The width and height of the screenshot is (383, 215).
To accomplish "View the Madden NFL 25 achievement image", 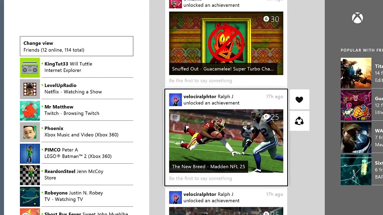I will coord(226,141).
